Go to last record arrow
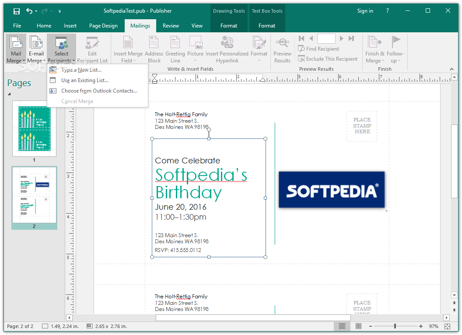This screenshot has width=462, height=335. pos(351,38)
